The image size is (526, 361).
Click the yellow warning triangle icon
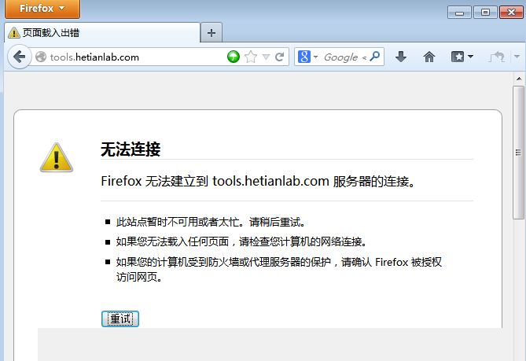[x=57, y=157]
